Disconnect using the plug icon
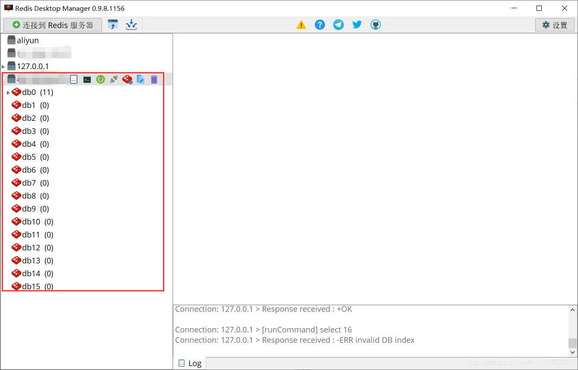The width and height of the screenshot is (578, 370). [114, 79]
